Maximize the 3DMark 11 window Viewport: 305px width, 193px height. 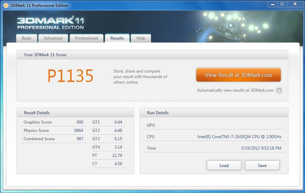click(282, 4)
